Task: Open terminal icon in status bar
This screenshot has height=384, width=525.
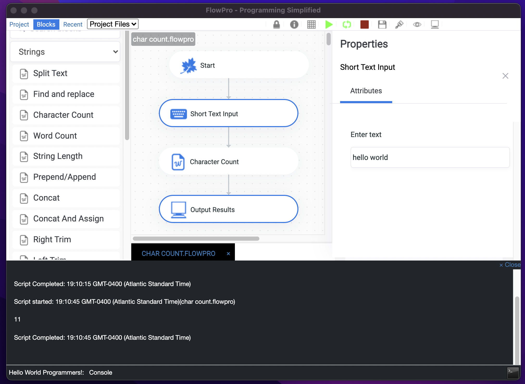Action: (513, 373)
